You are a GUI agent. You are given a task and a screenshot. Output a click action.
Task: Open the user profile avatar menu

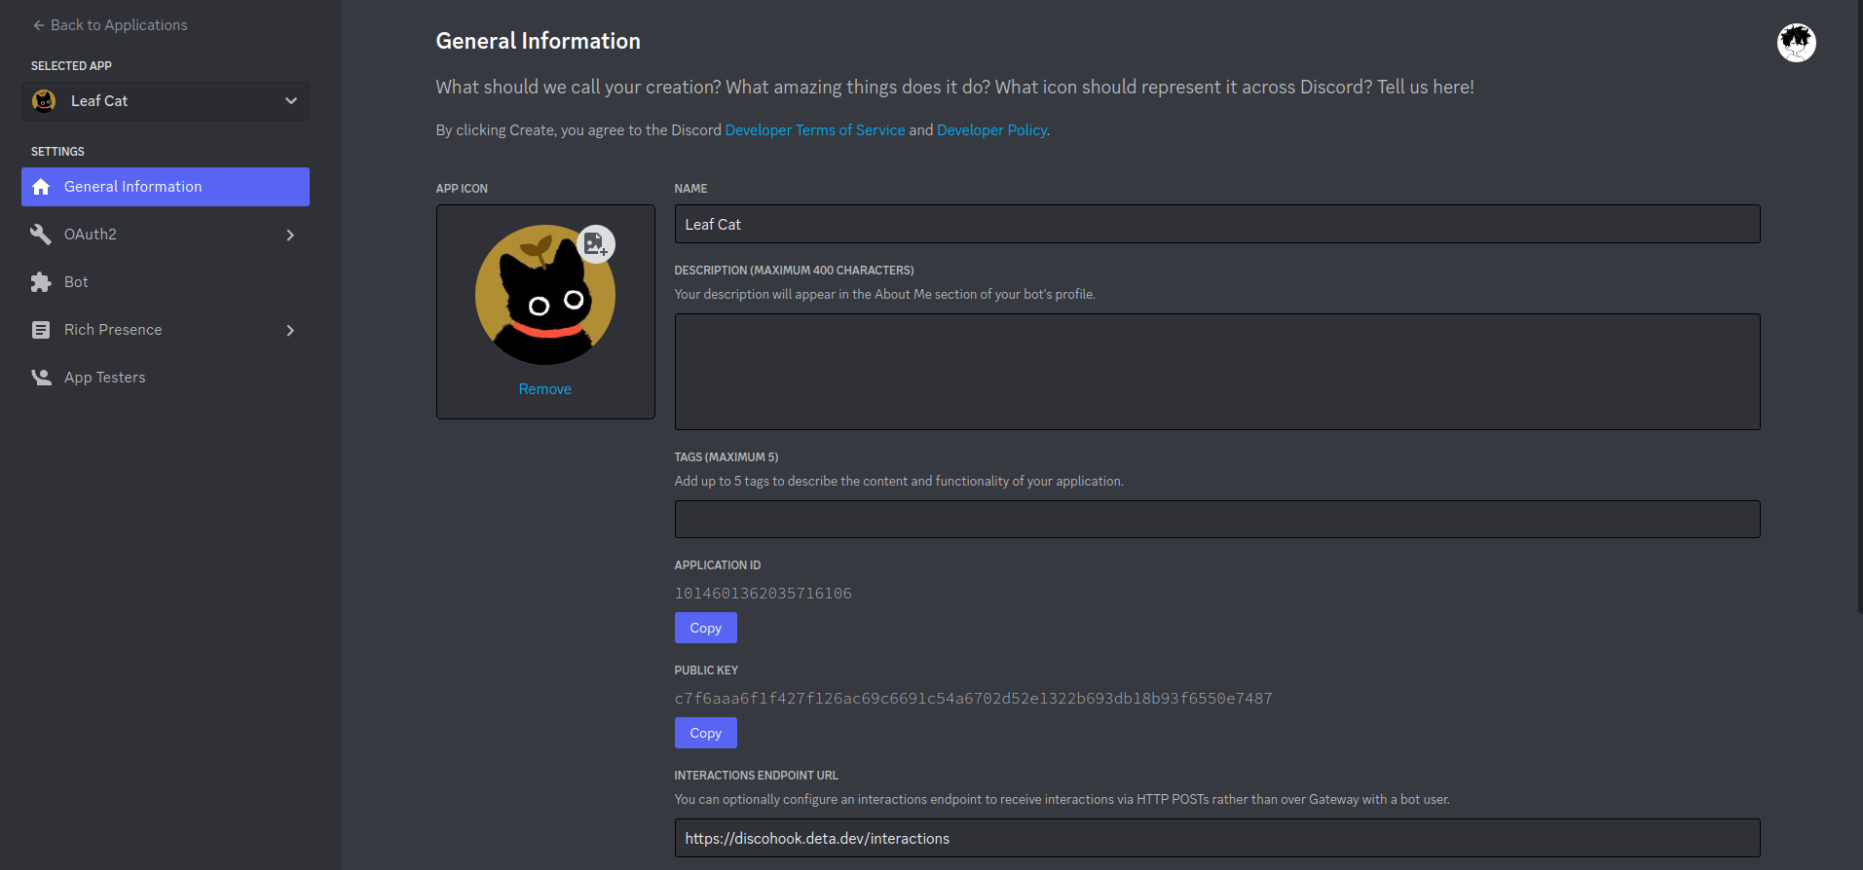(x=1797, y=43)
